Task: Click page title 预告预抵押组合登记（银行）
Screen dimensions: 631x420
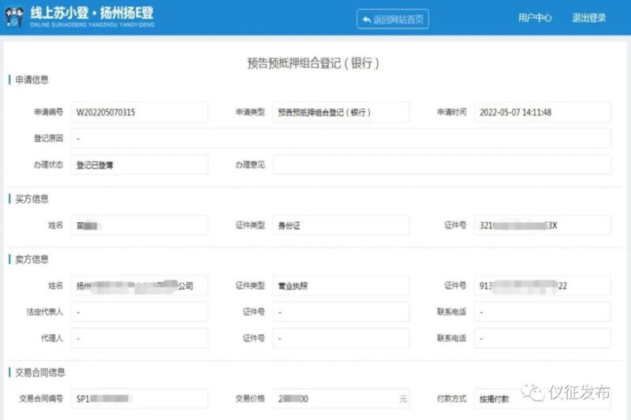Action: (x=313, y=63)
